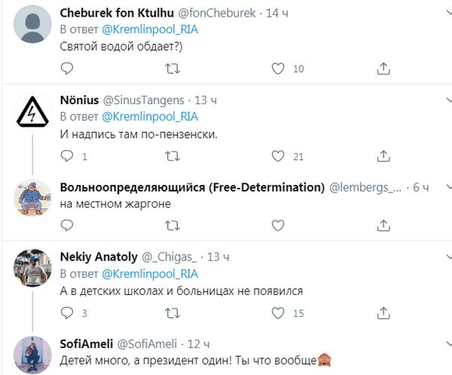This screenshot has width=452, height=375.
Task: Open Cheburek fon Ktulhu's default avatar
Action: coord(33,25)
